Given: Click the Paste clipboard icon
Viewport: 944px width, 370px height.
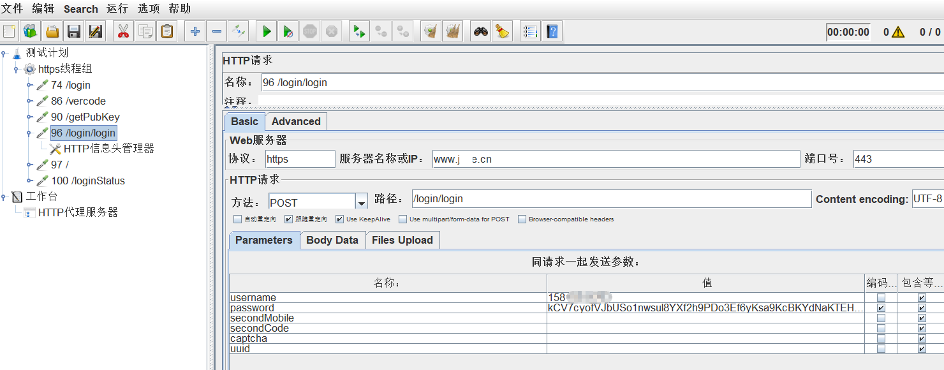Looking at the screenshot, I should click(x=167, y=31).
